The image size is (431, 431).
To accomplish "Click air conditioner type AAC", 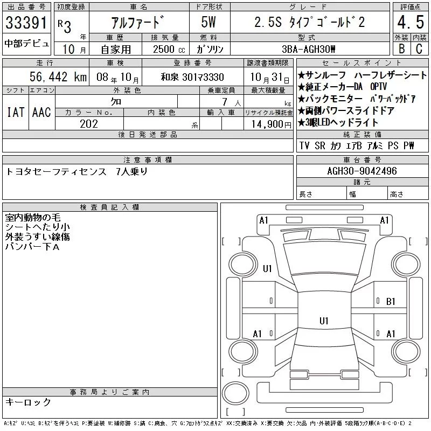I will 41,112.
